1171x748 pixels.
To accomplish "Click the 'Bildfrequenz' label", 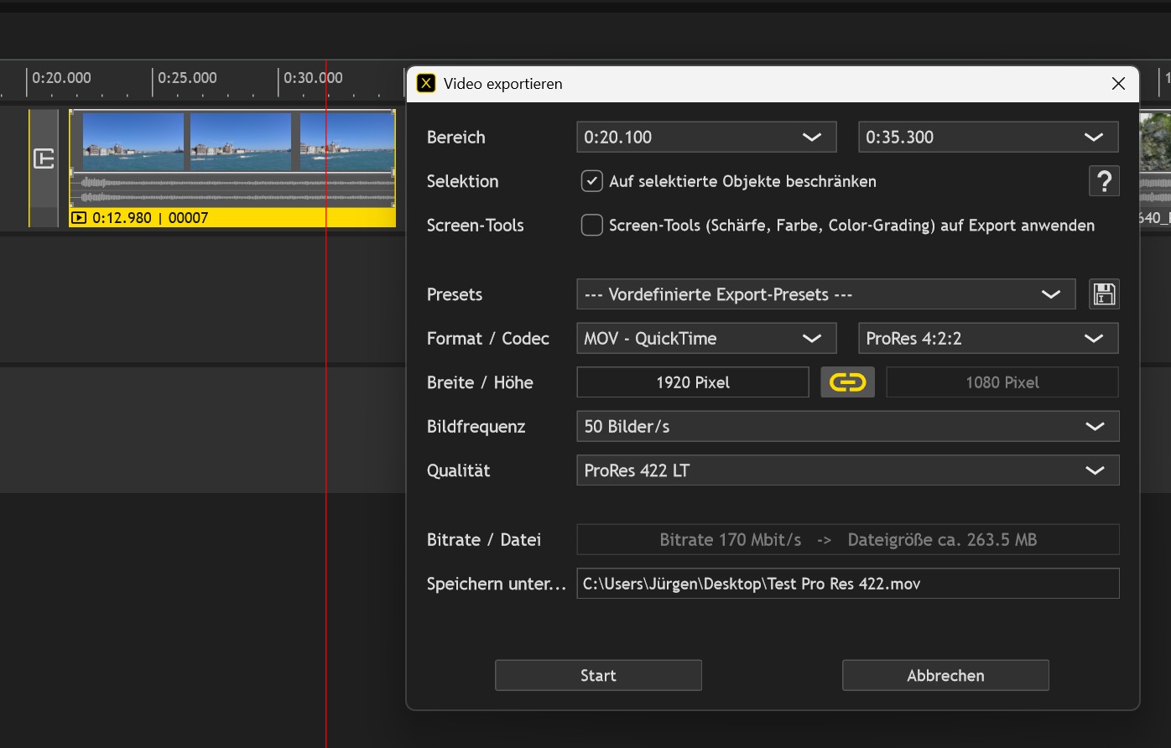I will pyautogui.click(x=476, y=427).
